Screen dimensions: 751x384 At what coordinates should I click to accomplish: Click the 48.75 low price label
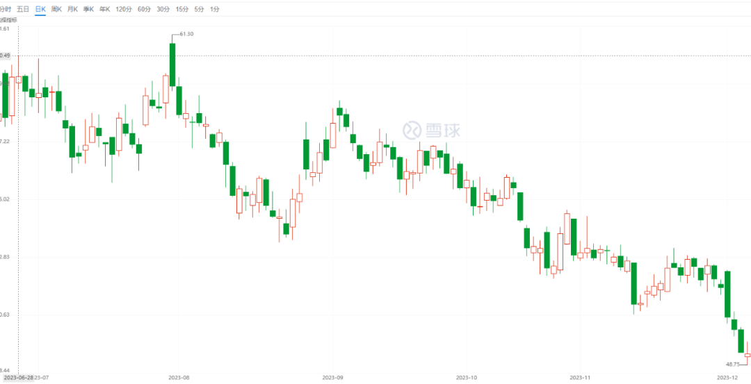tap(733, 364)
